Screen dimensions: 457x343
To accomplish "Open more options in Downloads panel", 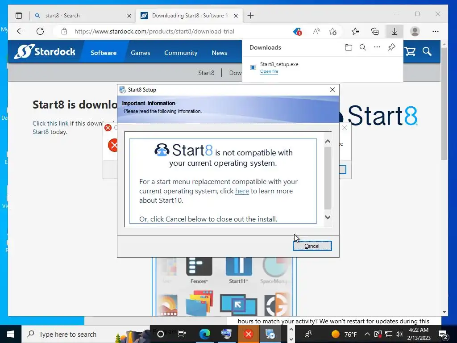I will click(377, 47).
